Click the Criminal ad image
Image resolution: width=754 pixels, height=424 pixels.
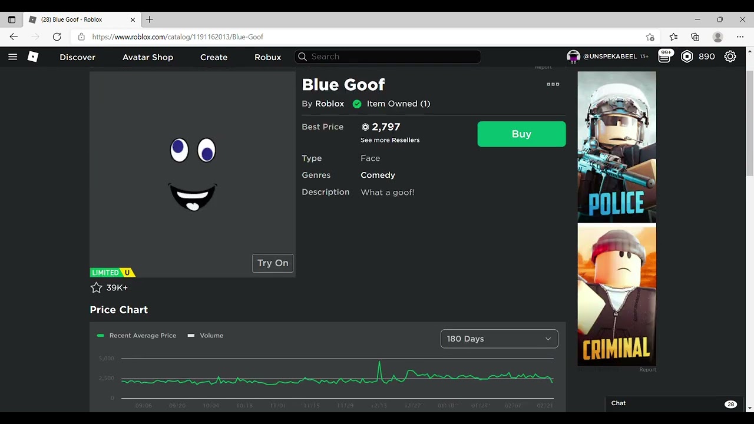tap(617, 294)
